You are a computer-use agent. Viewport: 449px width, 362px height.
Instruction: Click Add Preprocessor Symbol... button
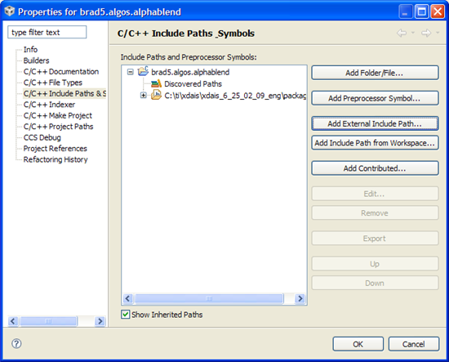point(375,98)
